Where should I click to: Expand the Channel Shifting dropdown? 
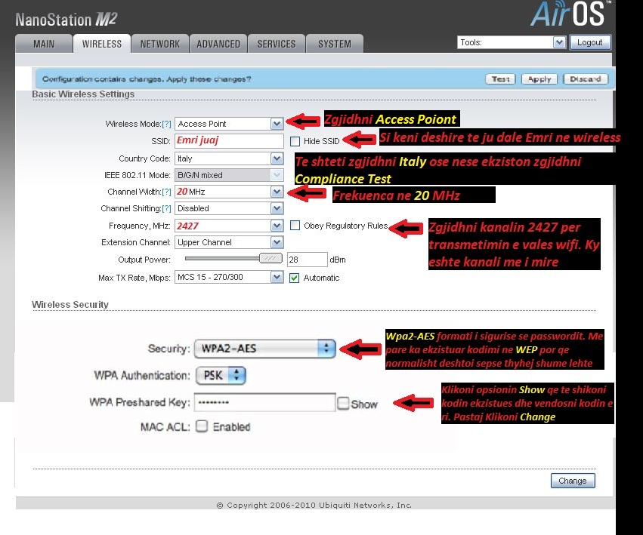click(229, 208)
